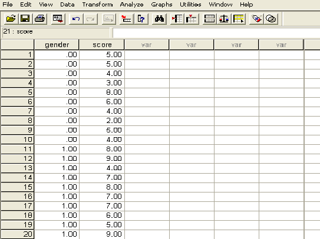This screenshot has height=239, width=320.
Task: Open the Analyze menu
Action: (x=131, y=5)
